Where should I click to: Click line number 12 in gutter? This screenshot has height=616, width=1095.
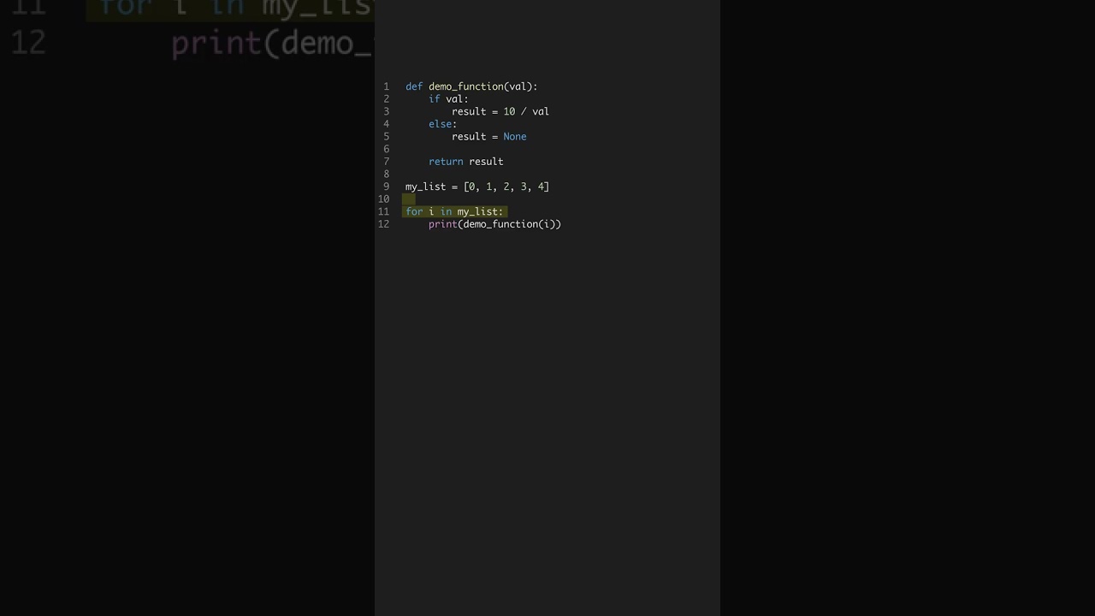383,224
